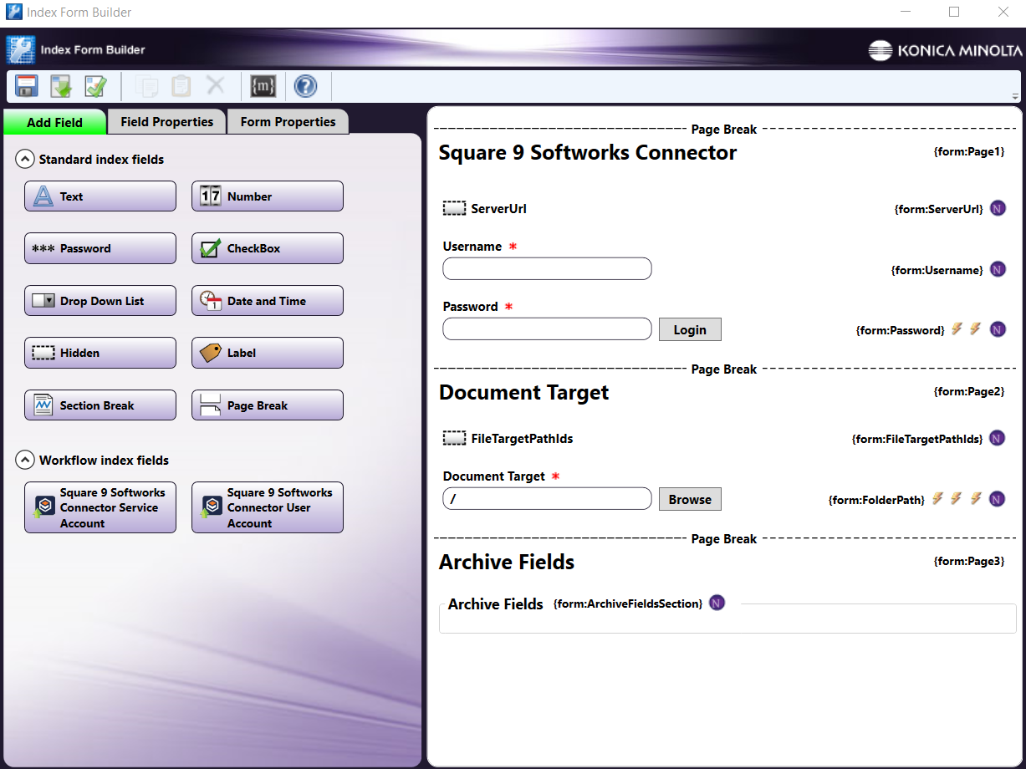Add a Page Break from the palette

(268, 405)
